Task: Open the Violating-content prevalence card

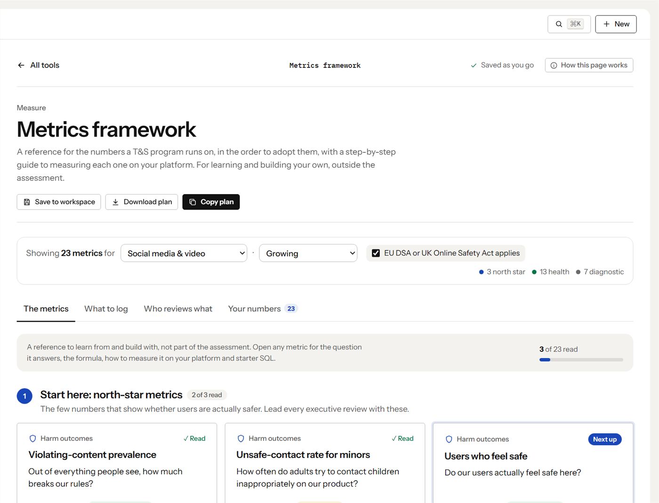Action: tap(117, 463)
